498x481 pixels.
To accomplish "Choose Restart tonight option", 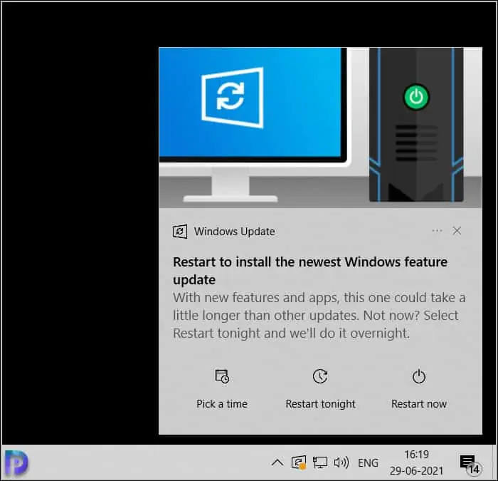I will click(x=320, y=389).
